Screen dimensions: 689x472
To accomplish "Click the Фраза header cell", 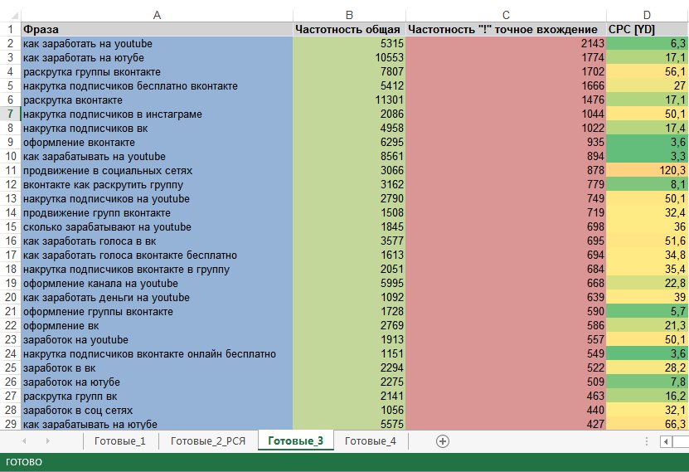I will pyautogui.click(x=157, y=29).
